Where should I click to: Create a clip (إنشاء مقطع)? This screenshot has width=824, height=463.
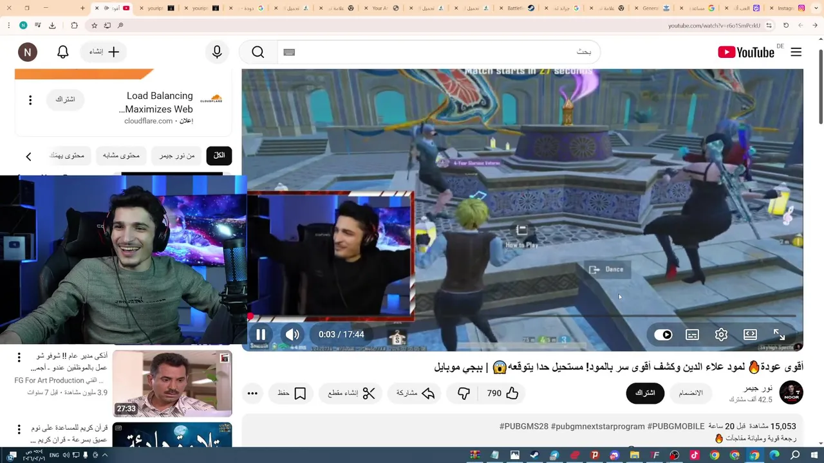coord(351,393)
